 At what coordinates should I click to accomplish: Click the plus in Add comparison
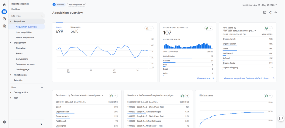[84, 5]
